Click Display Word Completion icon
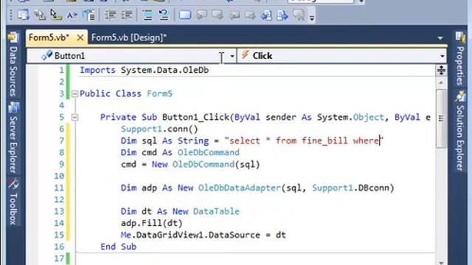This screenshot has width=472, height=265. [x=72, y=15]
